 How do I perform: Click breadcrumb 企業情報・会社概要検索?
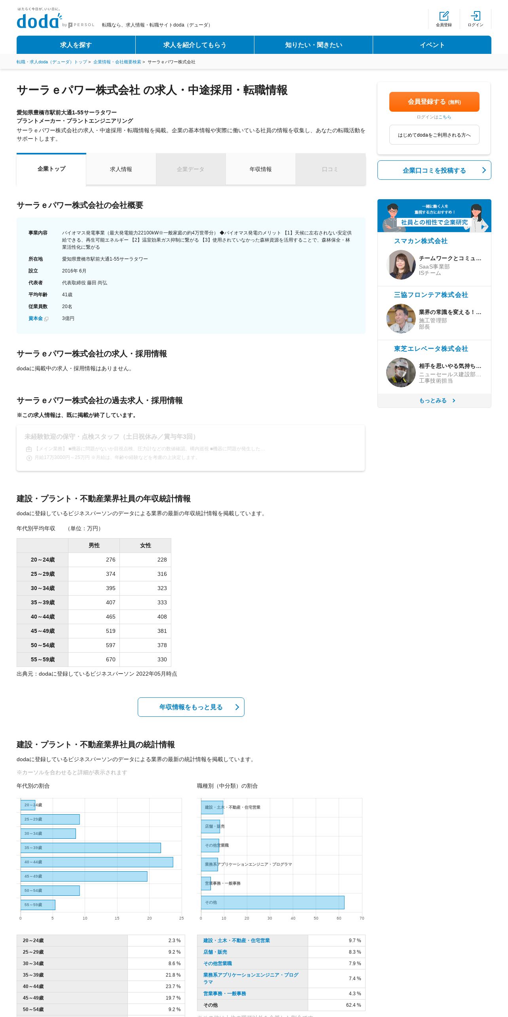117,62
